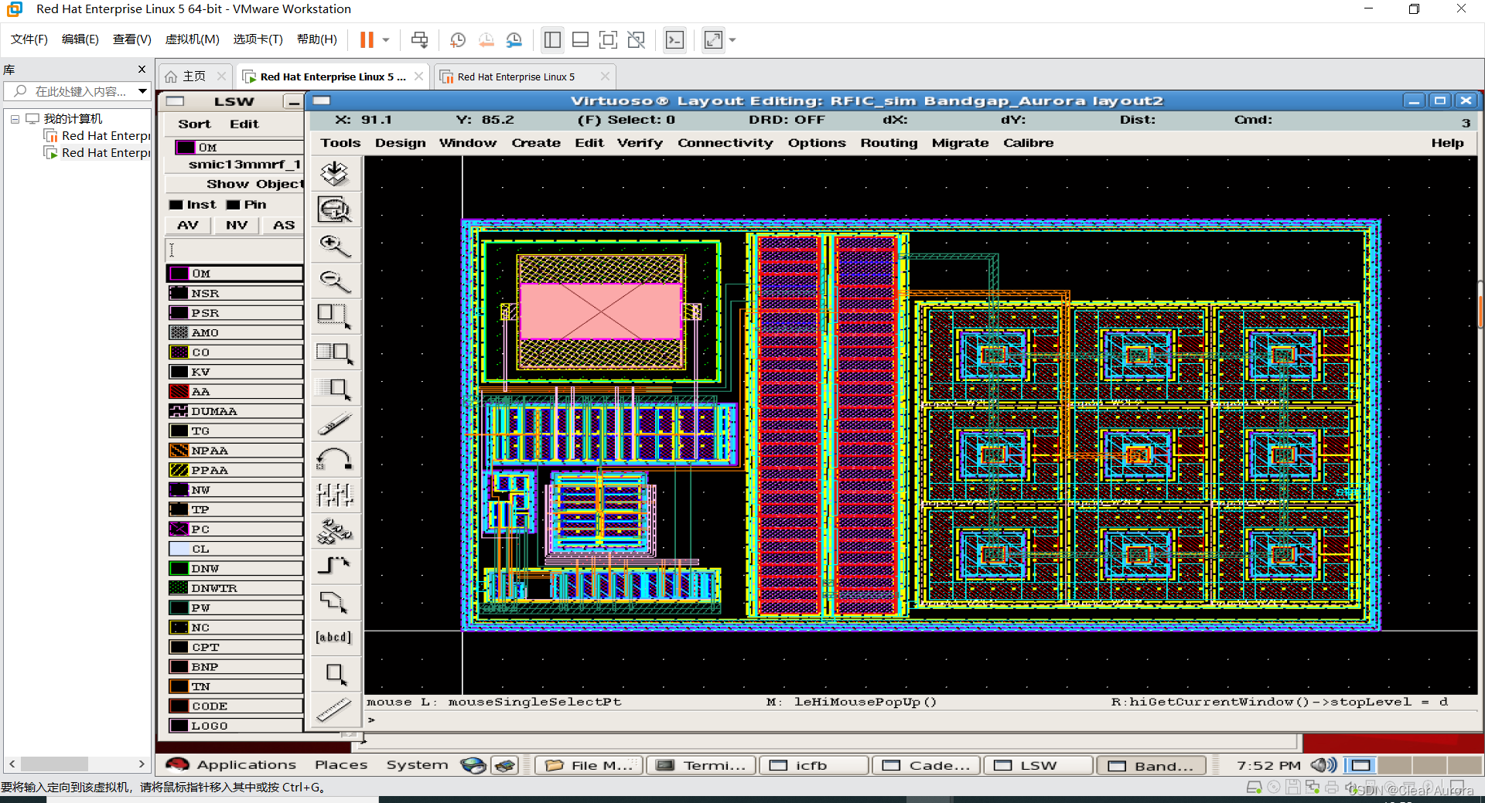Screen dimensions: 1485x803
Task: Click the VMware snapshot manager icon
Action: (x=514, y=39)
